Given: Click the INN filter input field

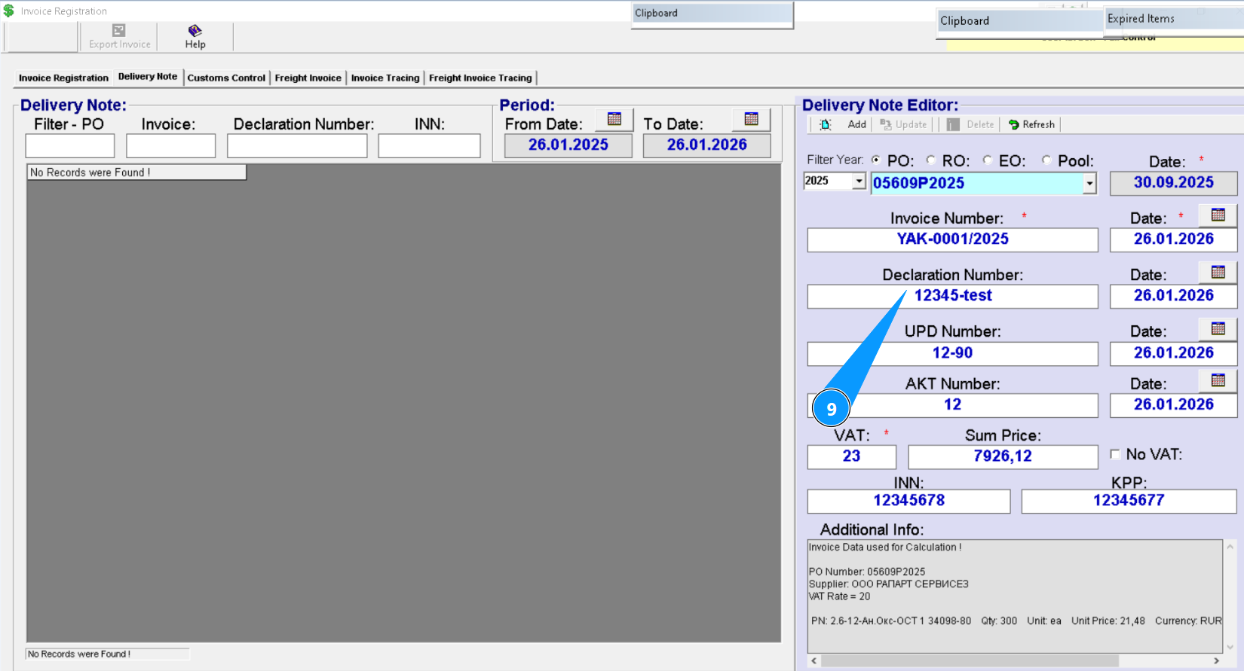Looking at the screenshot, I should pos(429,145).
